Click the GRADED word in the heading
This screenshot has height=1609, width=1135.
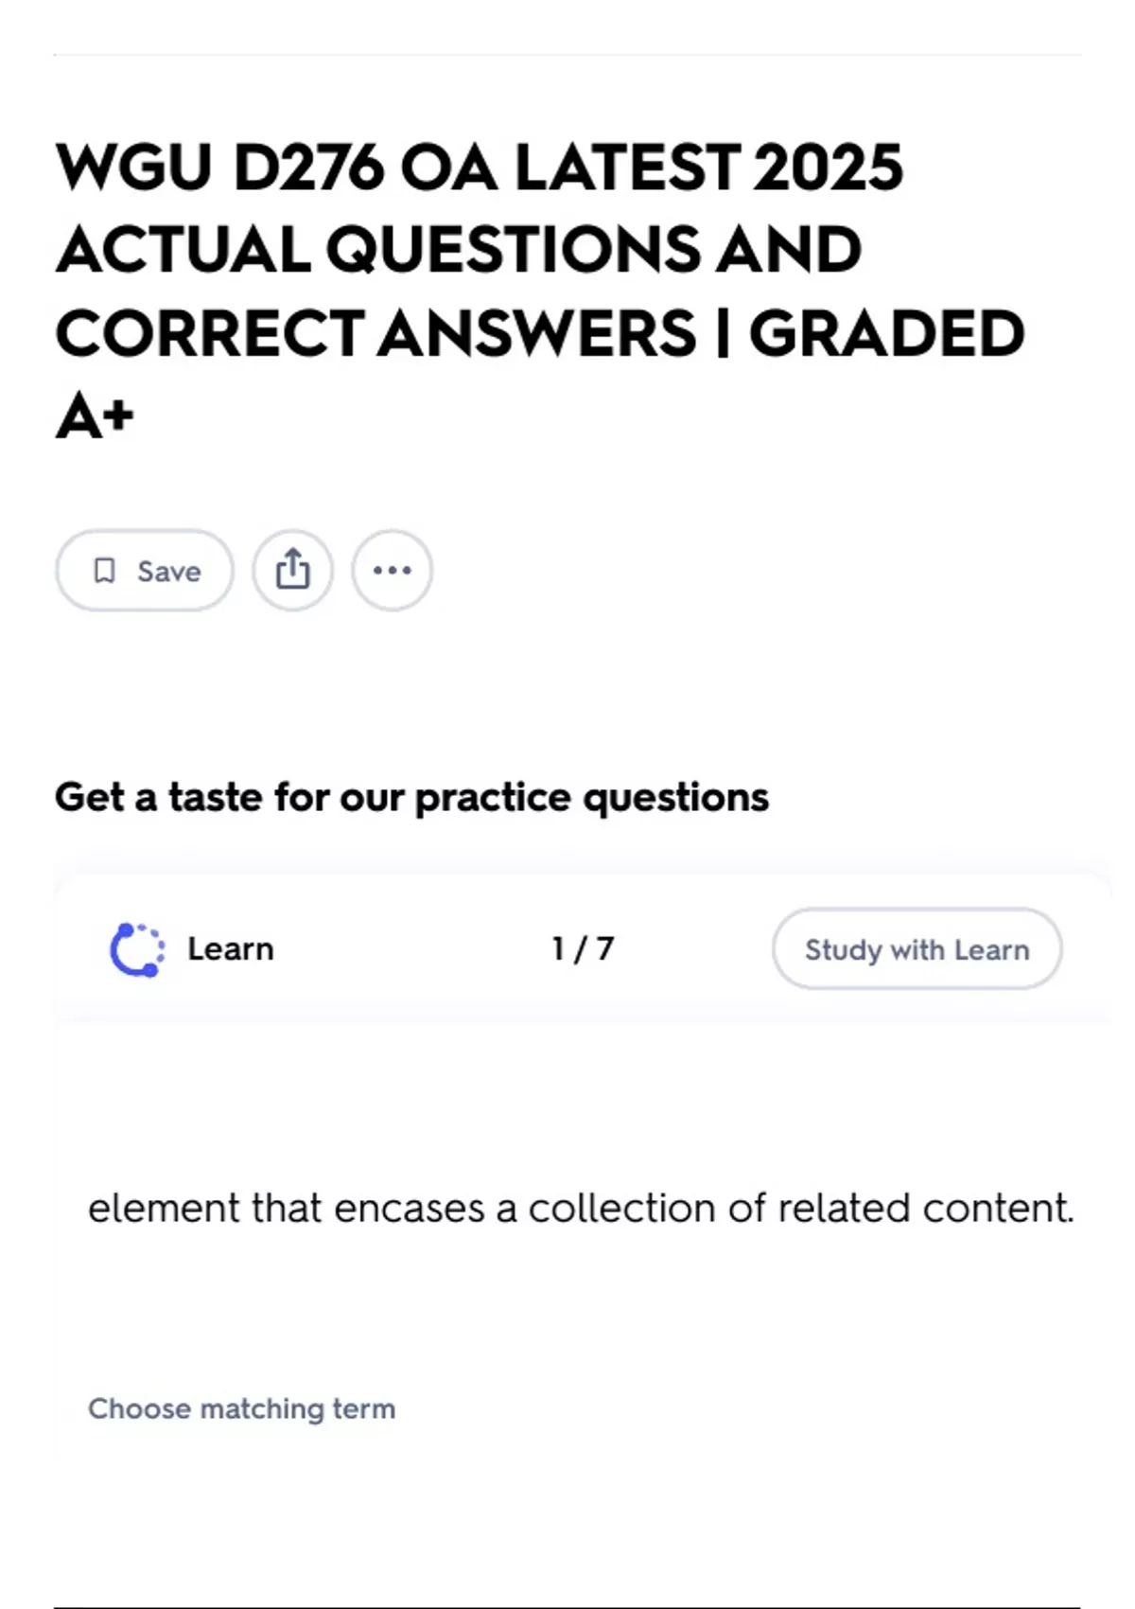point(886,333)
